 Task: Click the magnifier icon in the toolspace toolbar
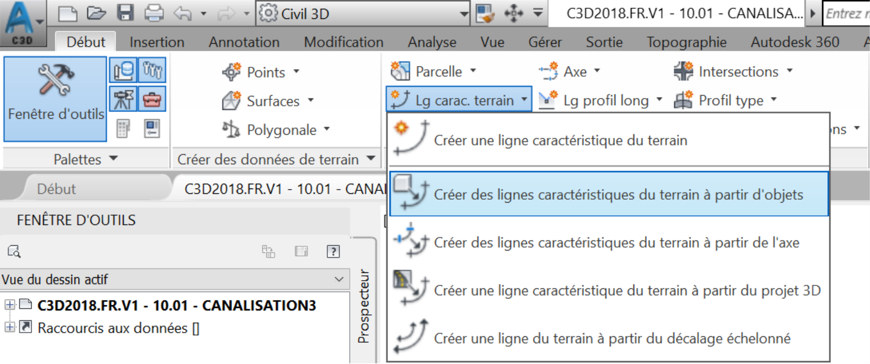[x=14, y=252]
